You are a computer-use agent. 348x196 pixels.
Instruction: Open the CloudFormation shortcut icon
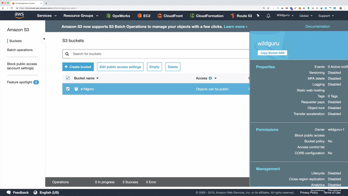(192, 16)
